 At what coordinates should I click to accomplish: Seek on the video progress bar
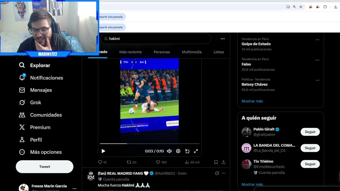tap(150, 144)
